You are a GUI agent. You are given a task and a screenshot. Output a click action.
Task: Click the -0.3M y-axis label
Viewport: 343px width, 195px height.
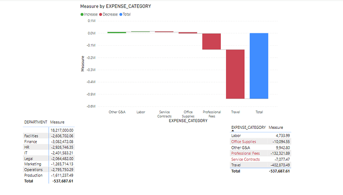pyautogui.click(x=91, y=70)
